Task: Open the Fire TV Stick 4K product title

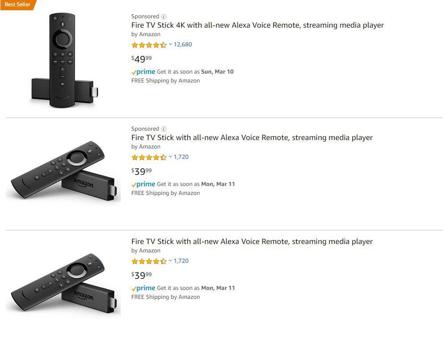Action: 257,25
